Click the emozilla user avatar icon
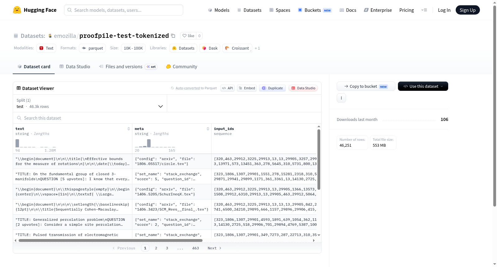The height and width of the screenshot is (267, 497). click(x=50, y=36)
